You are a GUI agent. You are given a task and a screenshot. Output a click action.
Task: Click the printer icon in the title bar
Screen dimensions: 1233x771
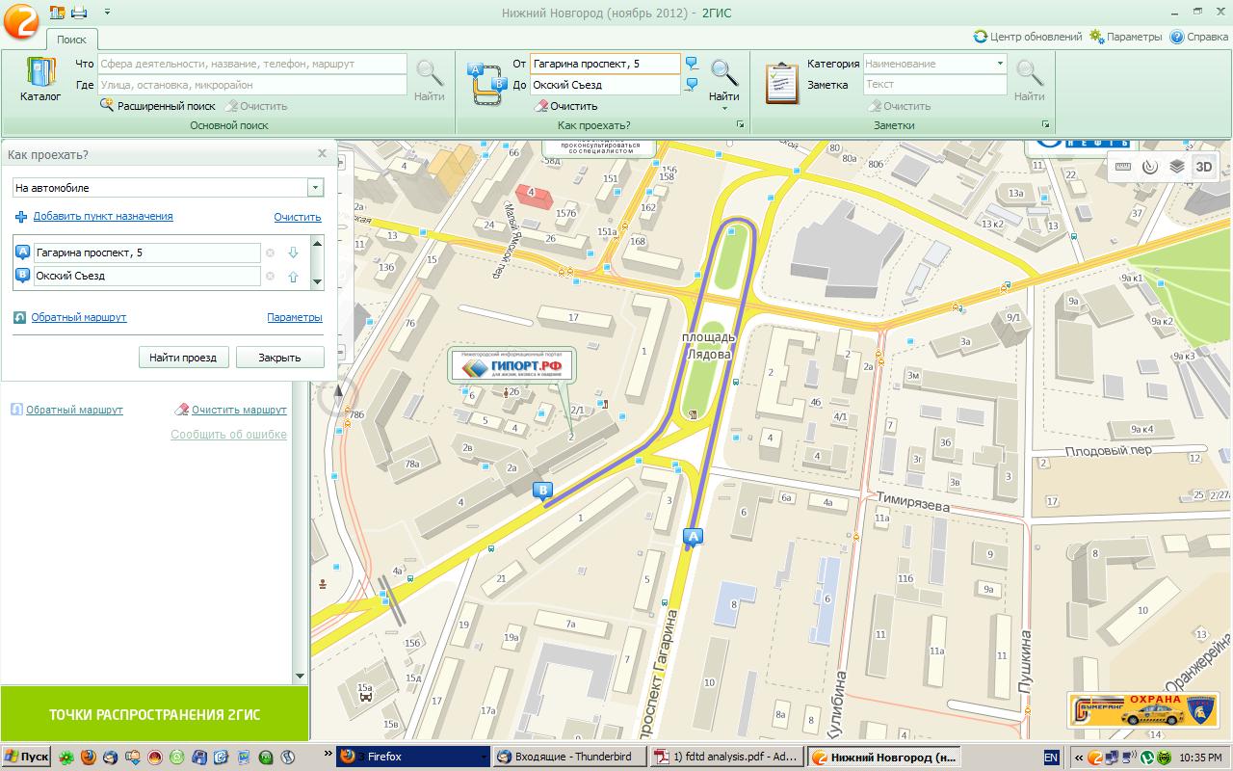(79, 13)
